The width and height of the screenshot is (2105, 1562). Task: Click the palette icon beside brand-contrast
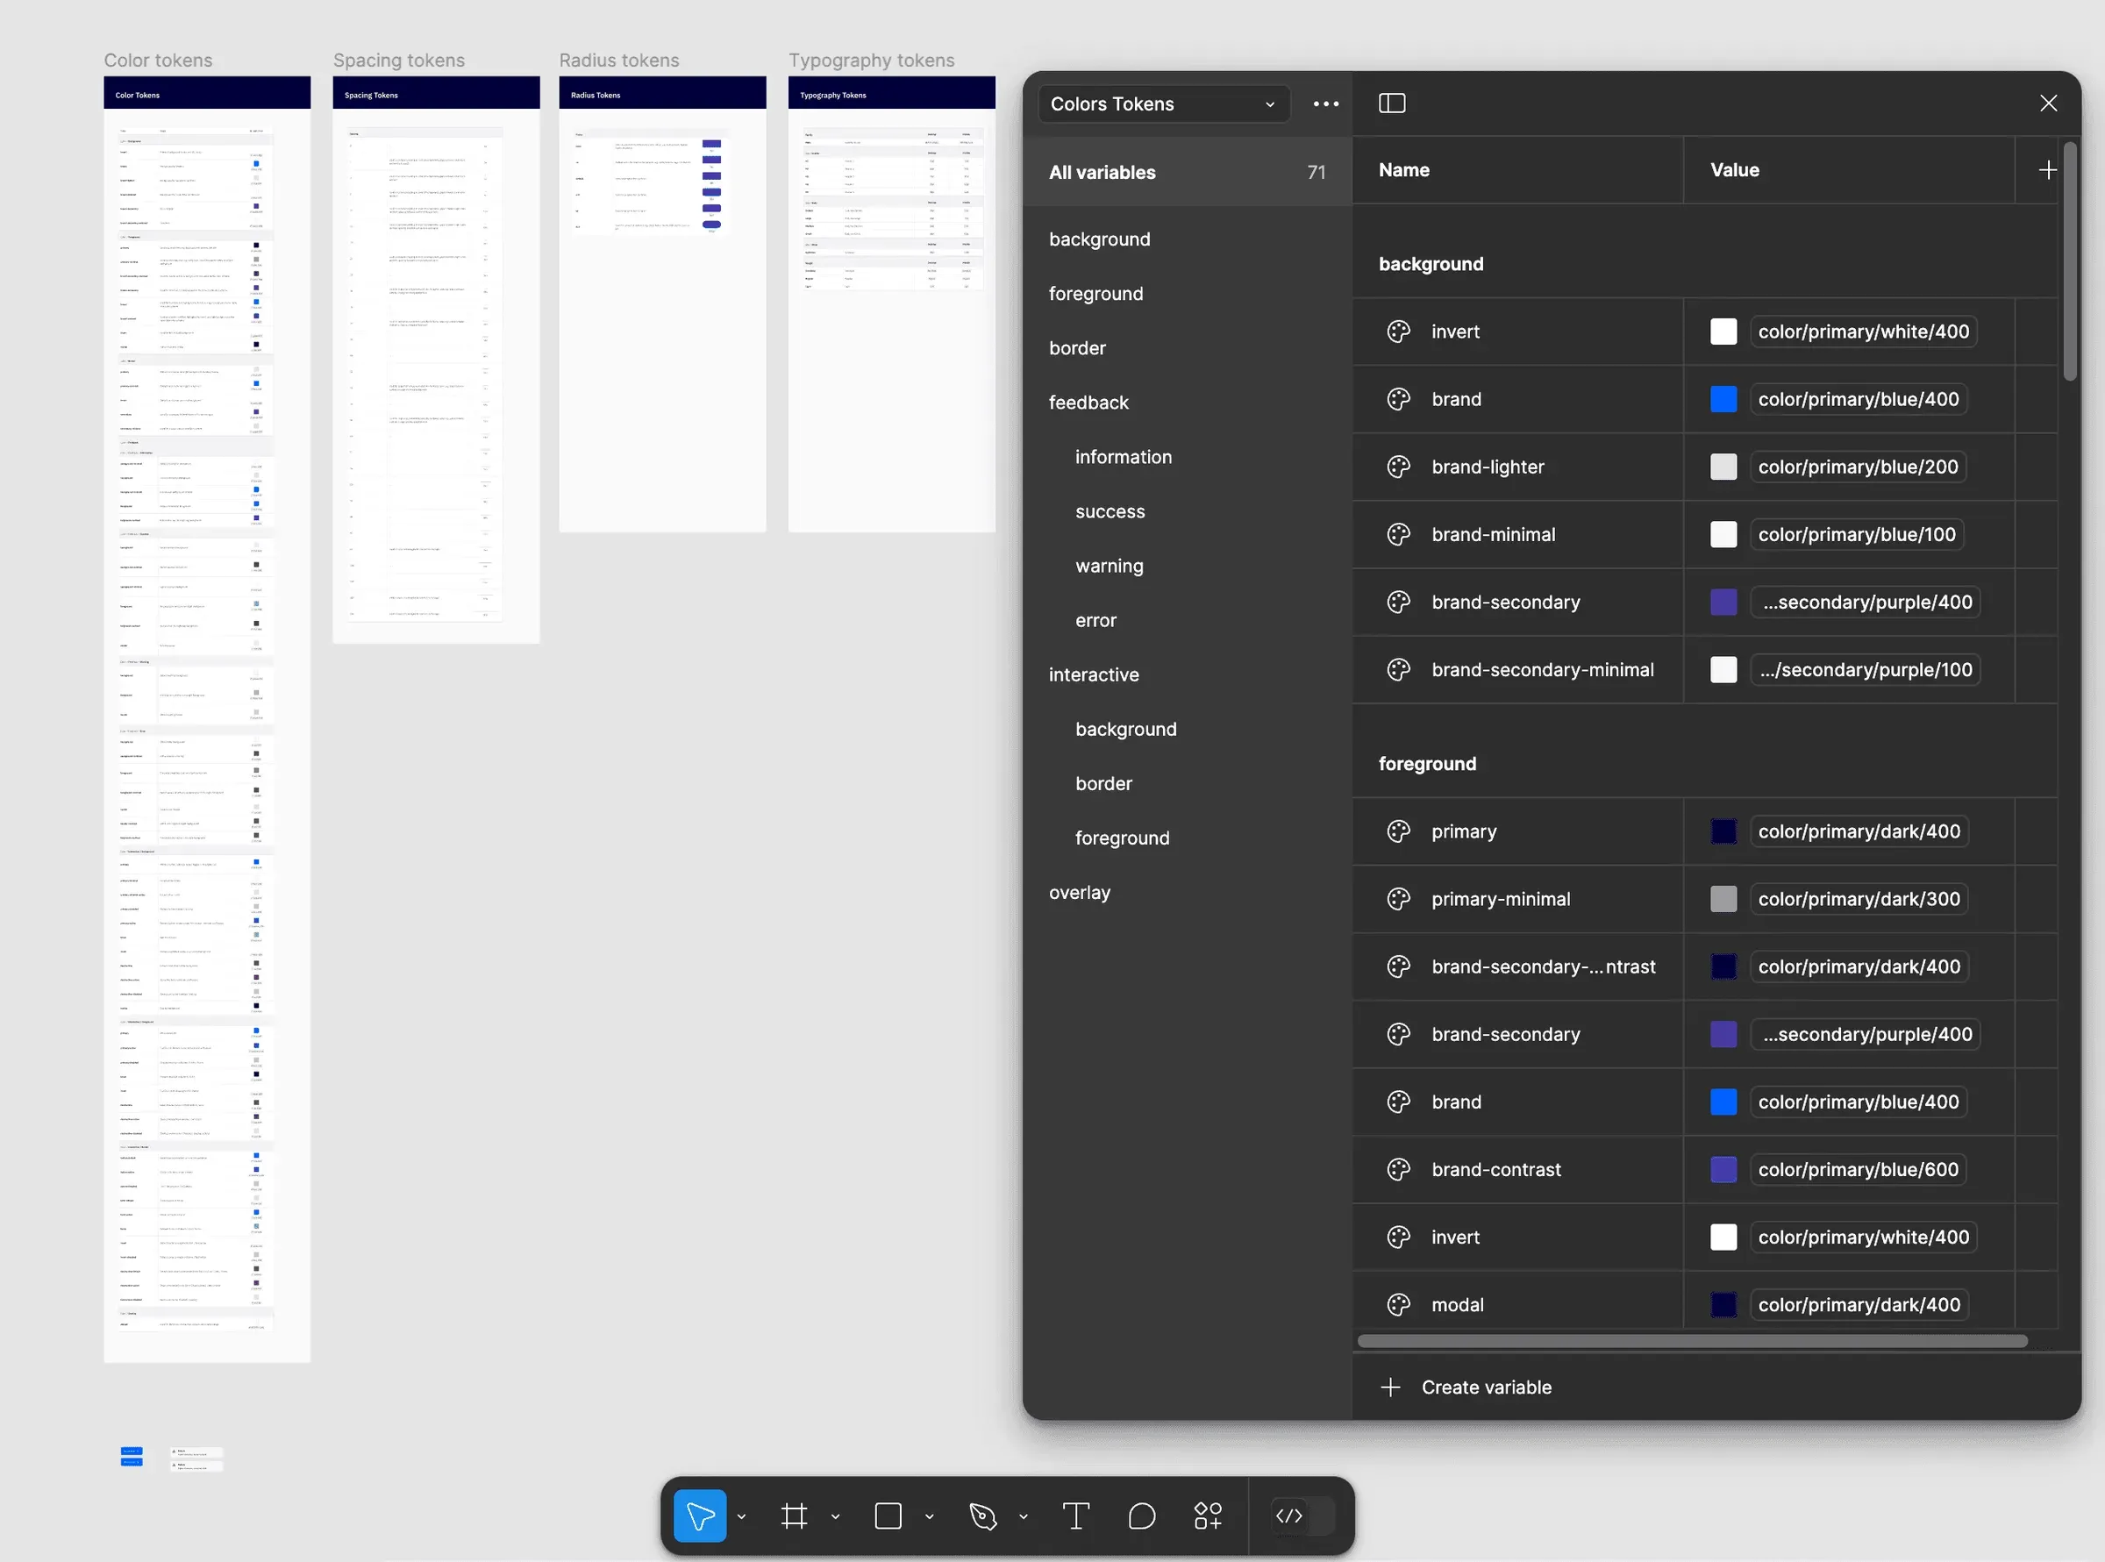point(1399,1170)
